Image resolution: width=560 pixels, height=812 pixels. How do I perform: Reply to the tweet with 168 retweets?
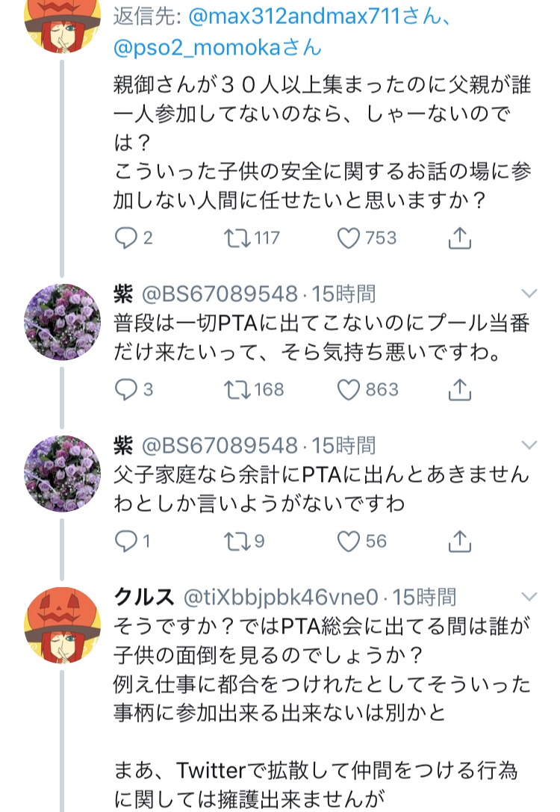[x=125, y=389]
